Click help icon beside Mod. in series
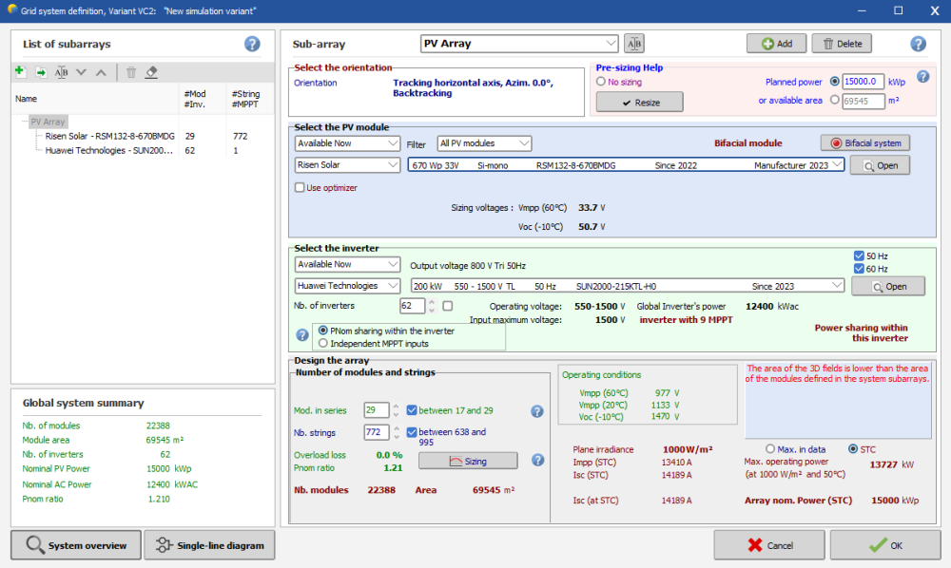This screenshot has width=951, height=568. (x=537, y=411)
